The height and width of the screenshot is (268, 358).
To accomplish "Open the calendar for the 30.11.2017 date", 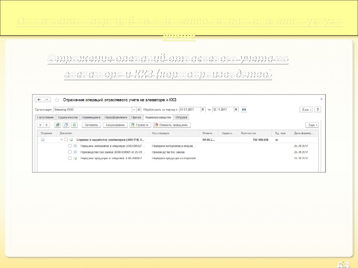I will tap(236, 110).
